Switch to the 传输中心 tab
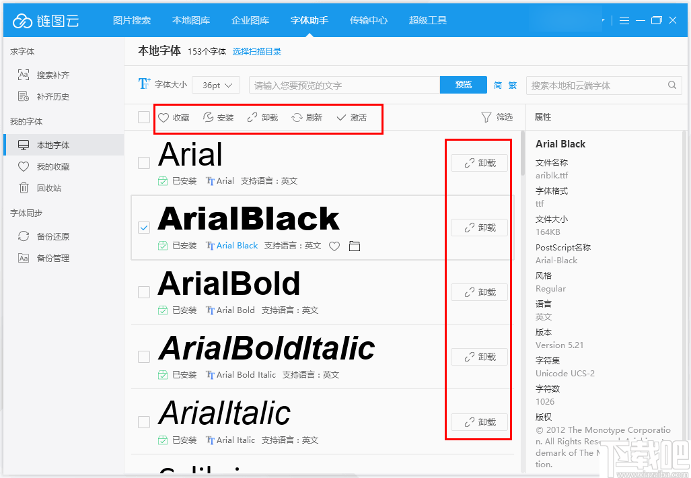 [368, 20]
